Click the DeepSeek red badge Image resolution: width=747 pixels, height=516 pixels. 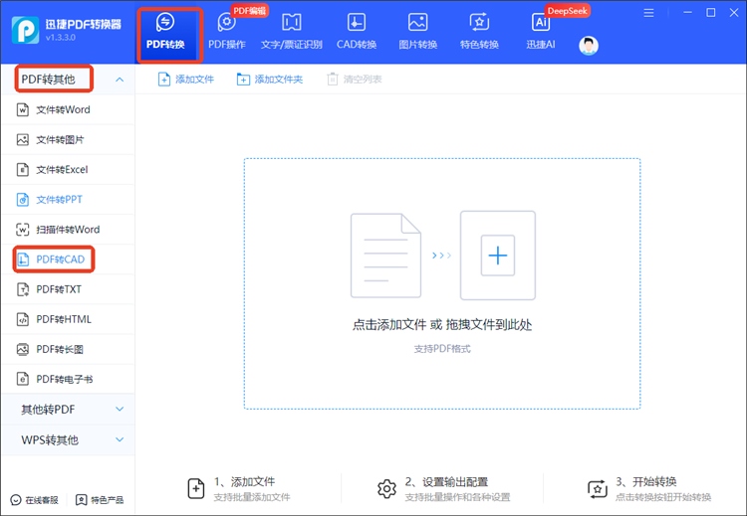coord(567,11)
